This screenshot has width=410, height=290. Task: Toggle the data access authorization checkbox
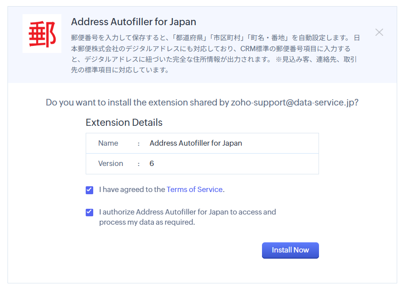tap(89, 212)
